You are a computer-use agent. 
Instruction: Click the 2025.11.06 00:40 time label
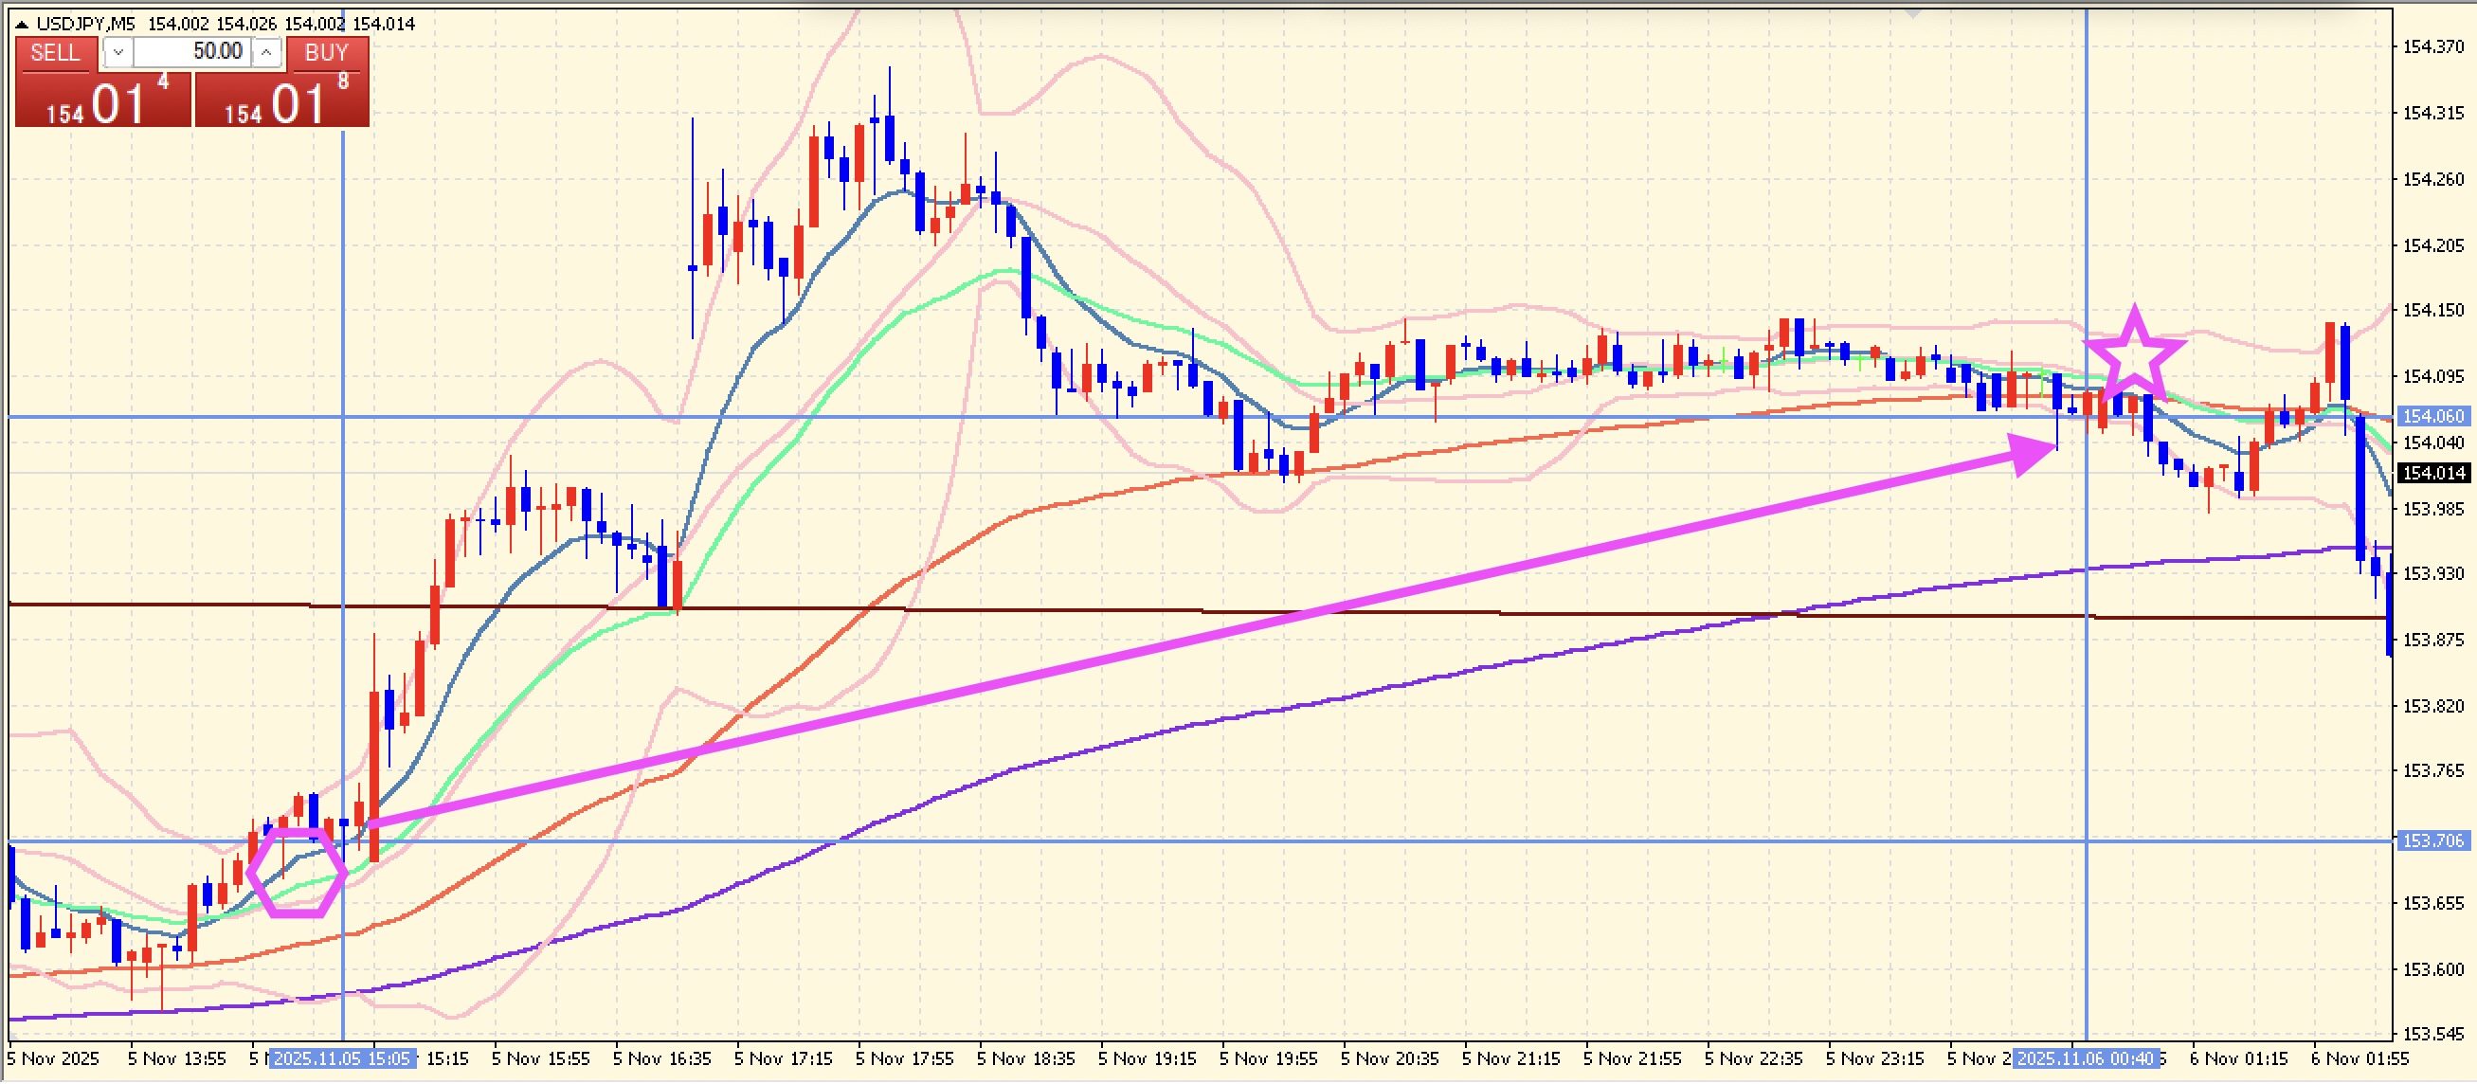pos(2085,1060)
